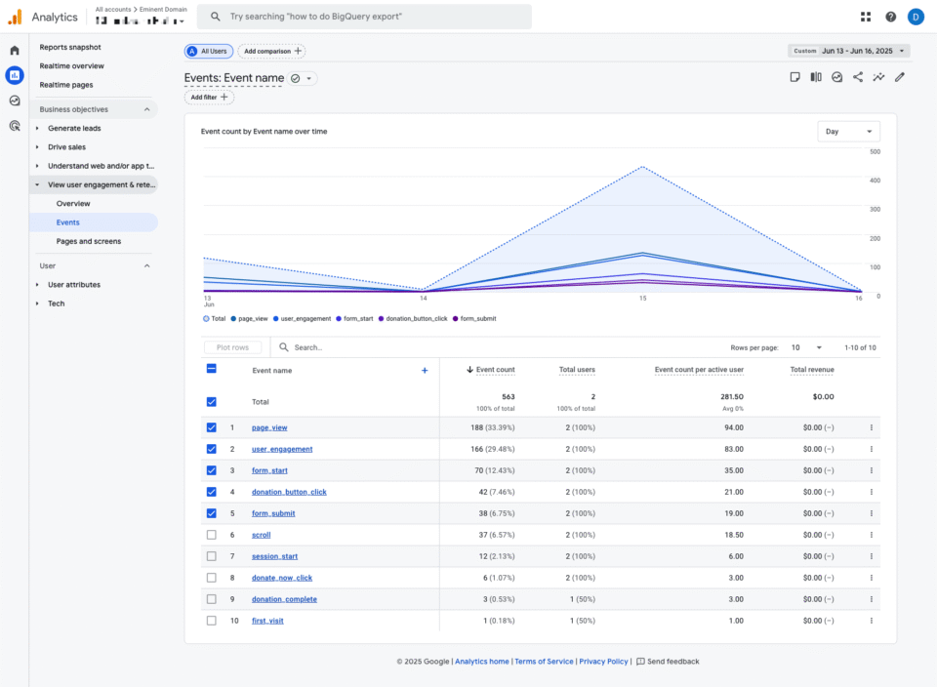Open Pages and screens report
Screen dimensions: 937x687
coord(89,241)
